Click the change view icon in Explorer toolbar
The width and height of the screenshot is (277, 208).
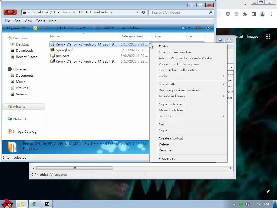pos(184,28)
